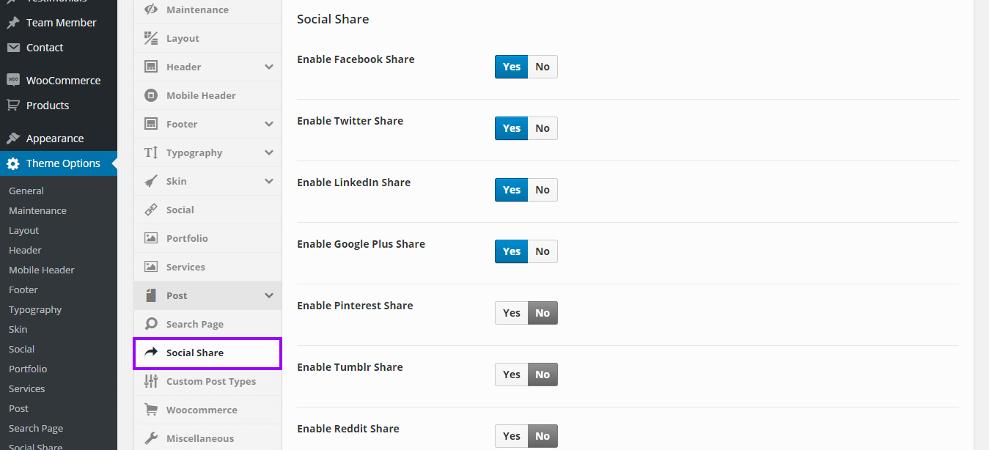Open the Appearance admin menu
The height and width of the screenshot is (450, 989).
click(x=55, y=139)
